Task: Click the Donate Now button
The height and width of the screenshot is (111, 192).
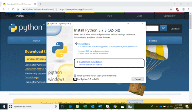Action: pos(135,102)
